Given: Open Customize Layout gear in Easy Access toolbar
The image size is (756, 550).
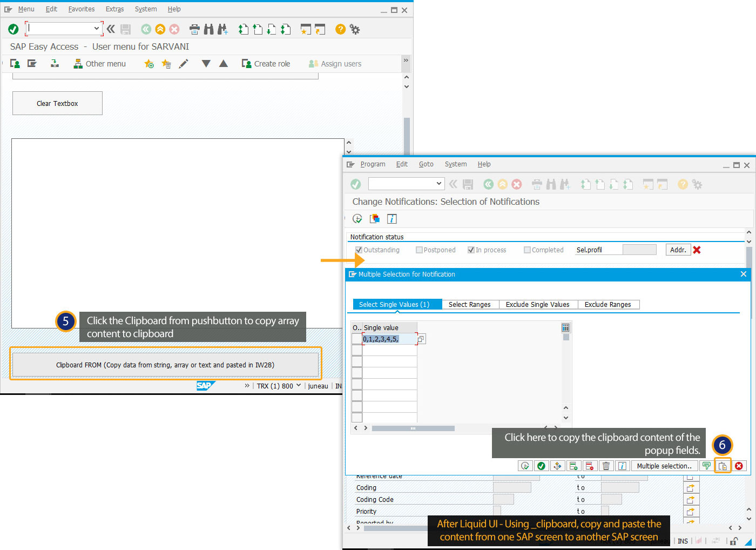Looking at the screenshot, I should (355, 29).
